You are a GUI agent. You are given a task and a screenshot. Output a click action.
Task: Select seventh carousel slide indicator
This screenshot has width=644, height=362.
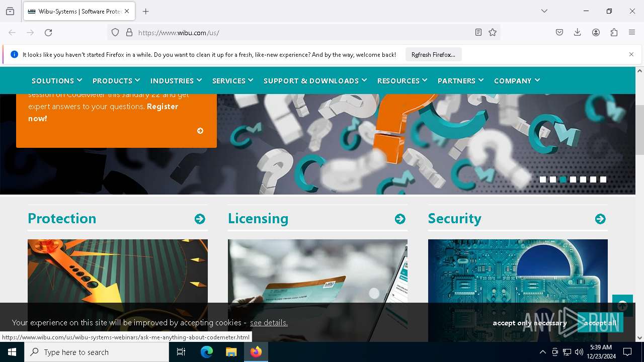point(603,179)
